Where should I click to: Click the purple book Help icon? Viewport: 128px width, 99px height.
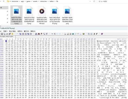tap(102, 34)
